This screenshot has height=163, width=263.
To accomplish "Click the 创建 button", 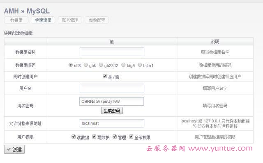I will [x=14, y=149].
